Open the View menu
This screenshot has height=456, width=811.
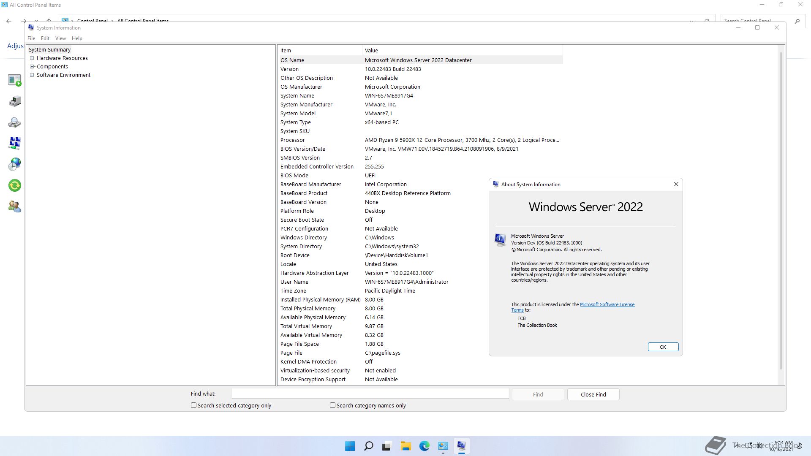tap(60, 38)
